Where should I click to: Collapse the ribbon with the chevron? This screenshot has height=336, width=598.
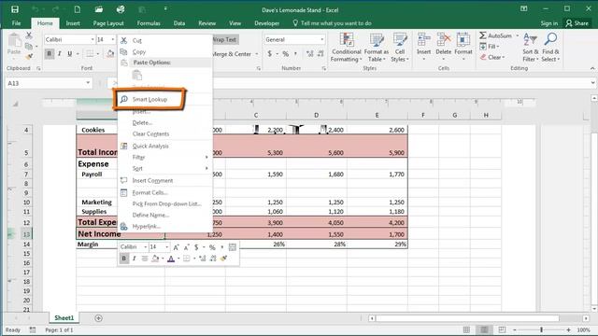(x=592, y=68)
